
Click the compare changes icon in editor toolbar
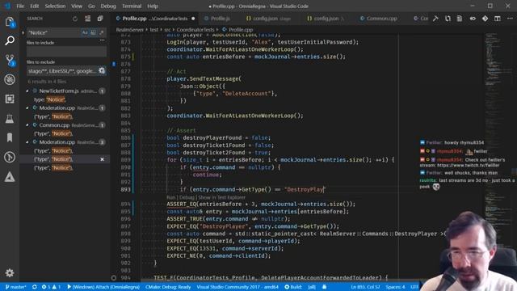pyautogui.click(x=448, y=19)
